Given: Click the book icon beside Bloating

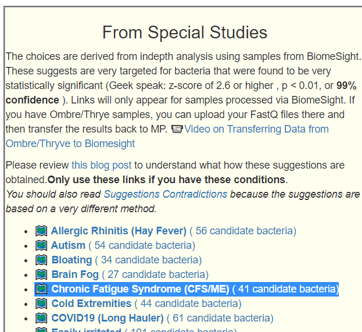Looking at the screenshot, I should point(41,260).
